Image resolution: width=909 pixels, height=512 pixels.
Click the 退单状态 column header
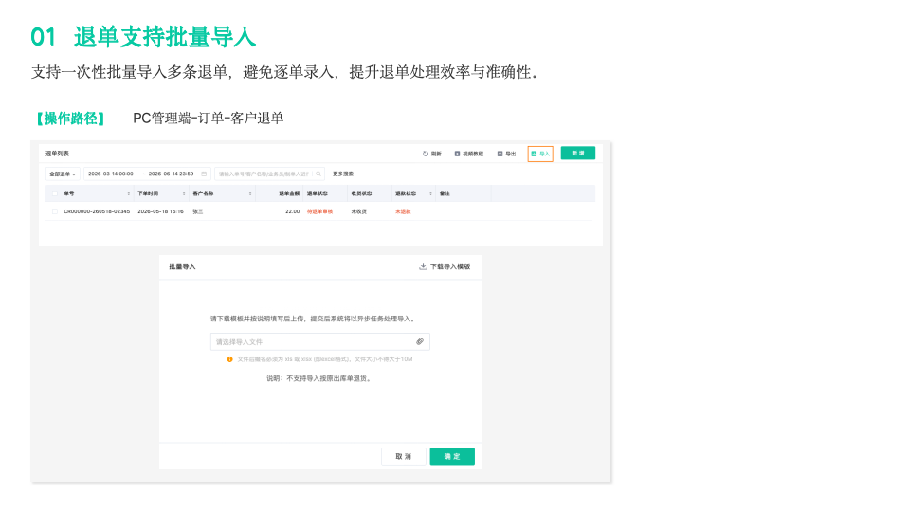[x=318, y=193]
